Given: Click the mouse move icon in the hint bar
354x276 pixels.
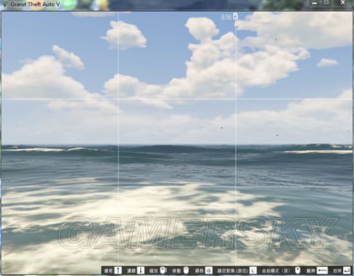Looking at the screenshot, I should 186,270.
